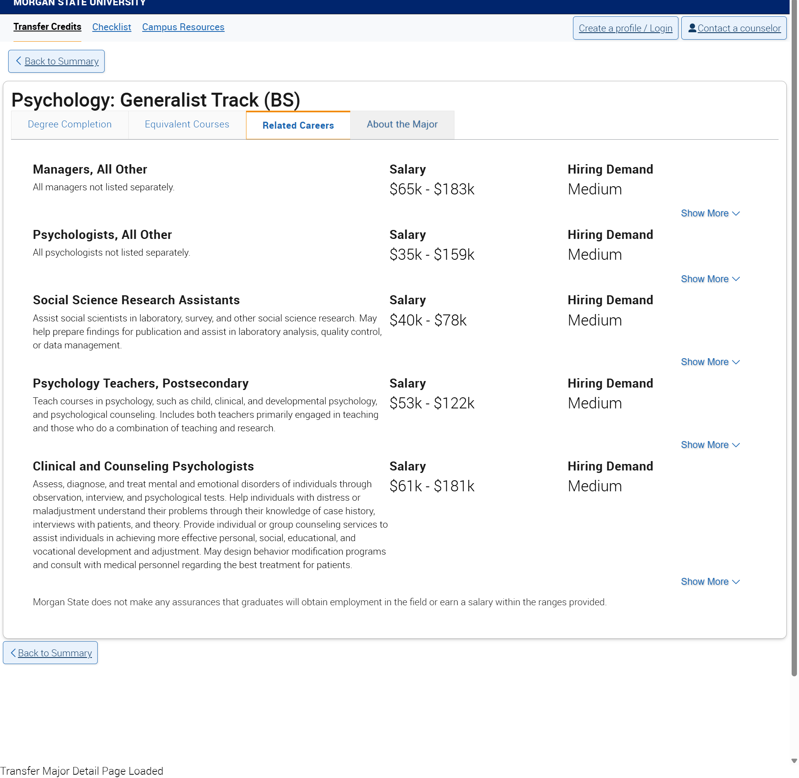Expand Show More for Clinical and Counseling Psychologists
799x778 pixels.
click(710, 582)
